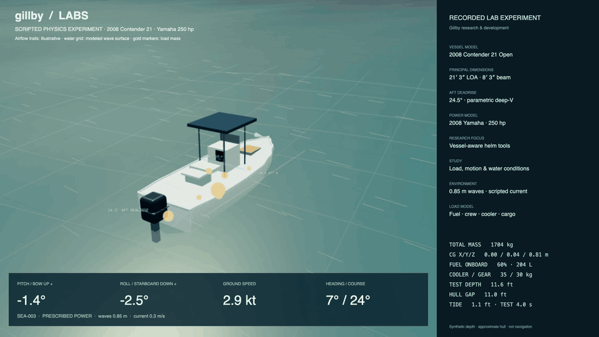Click the synthetic depth disclaimer footer

point(490,326)
